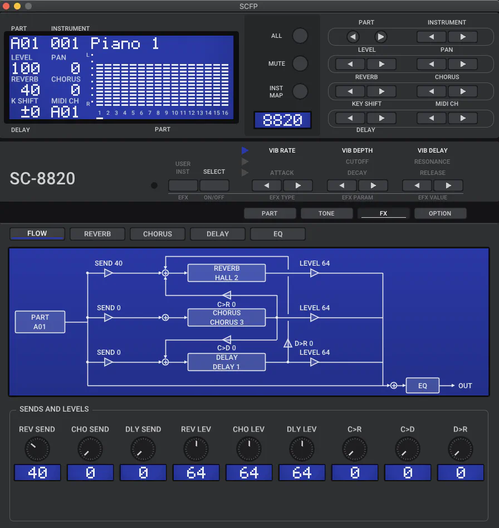Image resolution: width=499 pixels, height=528 pixels.
Task: Shift PAN right with its right arrow
Action: (463, 64)
